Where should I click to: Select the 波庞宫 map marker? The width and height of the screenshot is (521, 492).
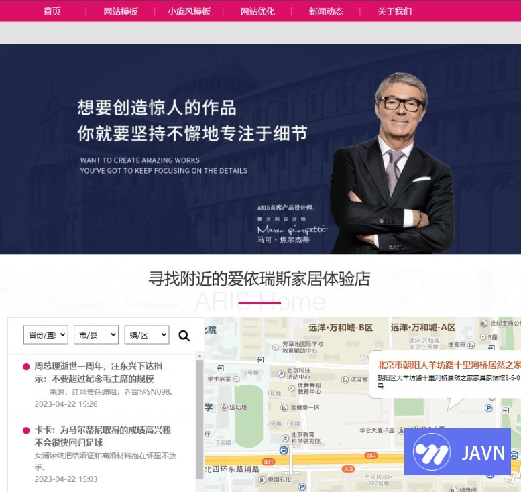pos(345,379)
